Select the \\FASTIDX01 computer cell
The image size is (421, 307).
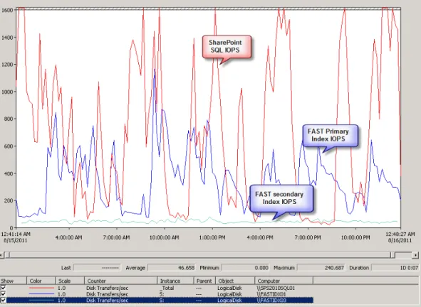(271, 294)
